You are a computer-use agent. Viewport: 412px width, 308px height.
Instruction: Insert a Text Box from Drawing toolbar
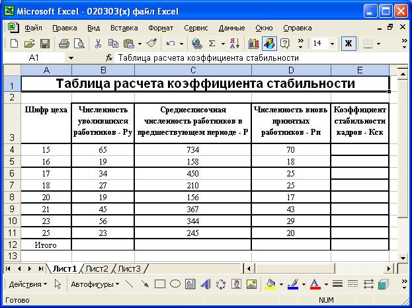(190, 284)
